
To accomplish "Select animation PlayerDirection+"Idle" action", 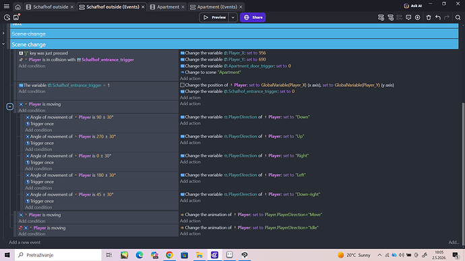I will 249,228.
